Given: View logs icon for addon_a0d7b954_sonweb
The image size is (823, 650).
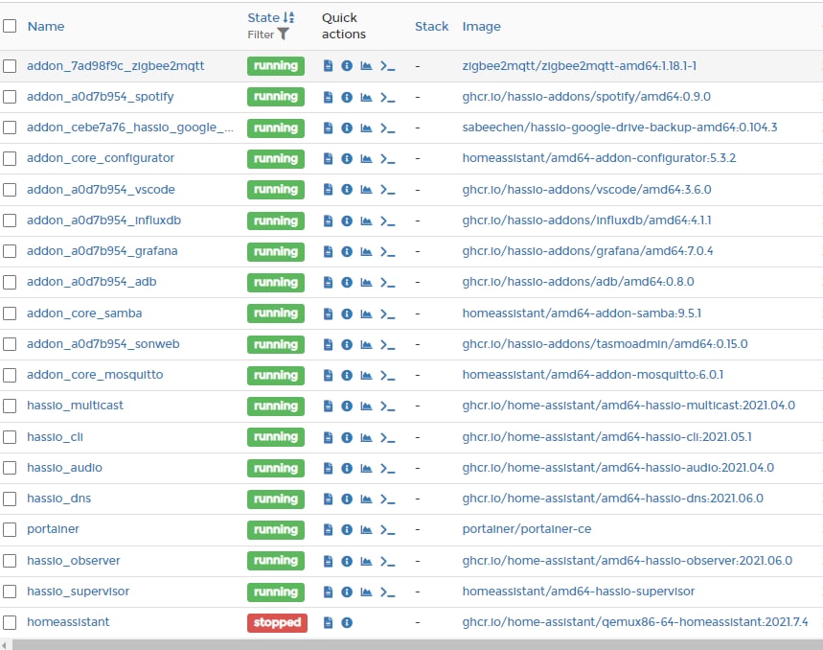Looking at the screenshot, I should [328, 344].
